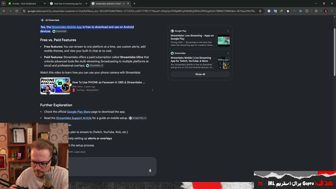Image resolution: width=336 pixels, height=189 pixels.
Task: Open the video result's three-dot options menu
Action: tap(153, 90)
